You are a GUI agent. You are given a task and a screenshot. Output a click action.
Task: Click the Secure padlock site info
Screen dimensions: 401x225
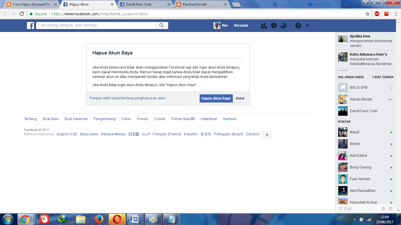[x=38, y=14]
